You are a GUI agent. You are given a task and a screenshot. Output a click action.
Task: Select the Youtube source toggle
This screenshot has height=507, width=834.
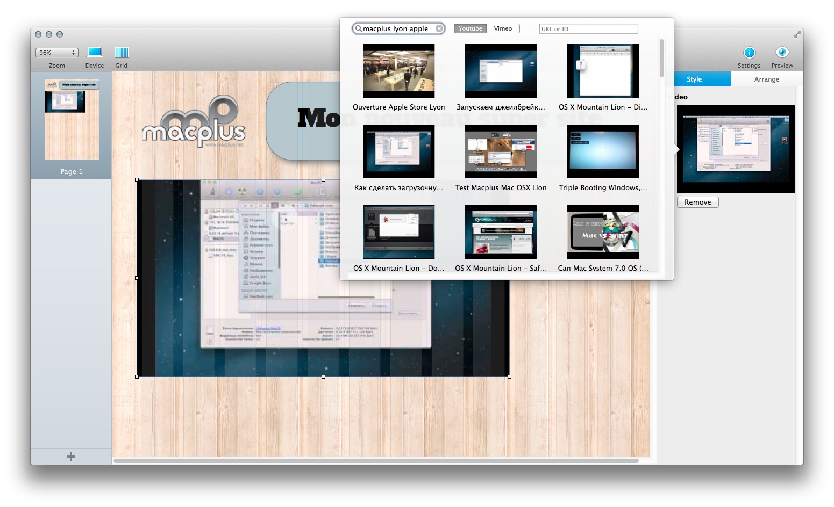click(471, 28)
